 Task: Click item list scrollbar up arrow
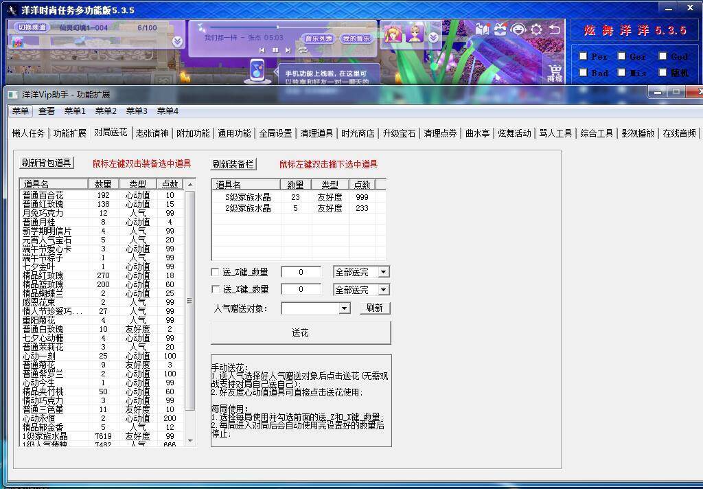point(190,184)
